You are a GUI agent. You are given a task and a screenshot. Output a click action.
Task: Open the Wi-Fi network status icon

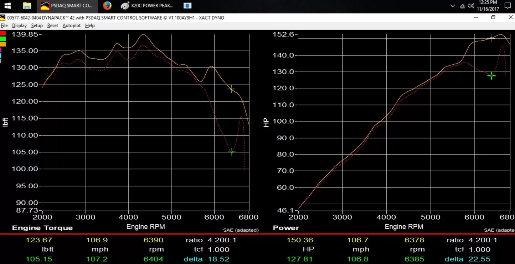tap(462, 6)
